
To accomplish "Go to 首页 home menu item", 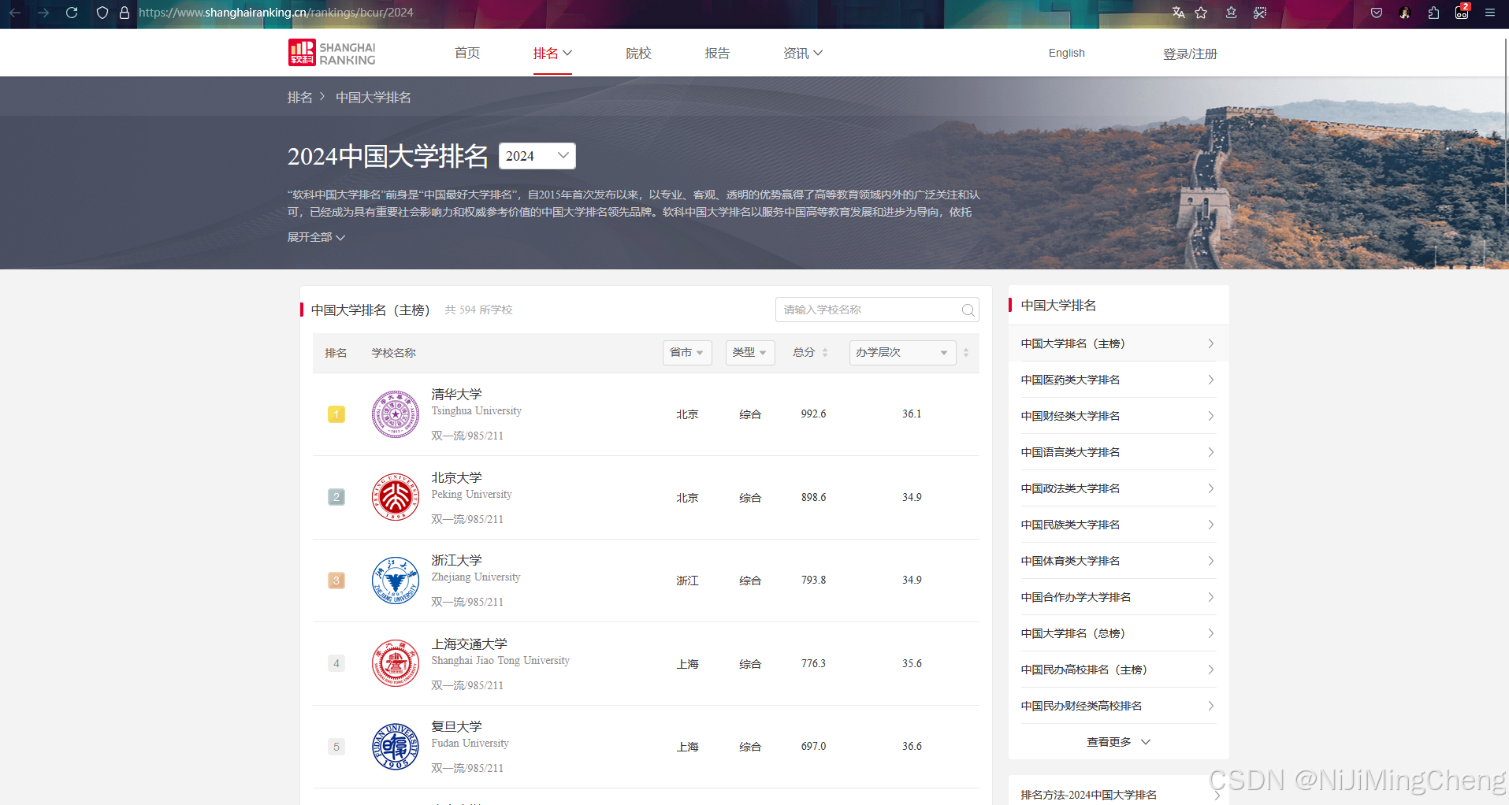I will pos(467,54).
